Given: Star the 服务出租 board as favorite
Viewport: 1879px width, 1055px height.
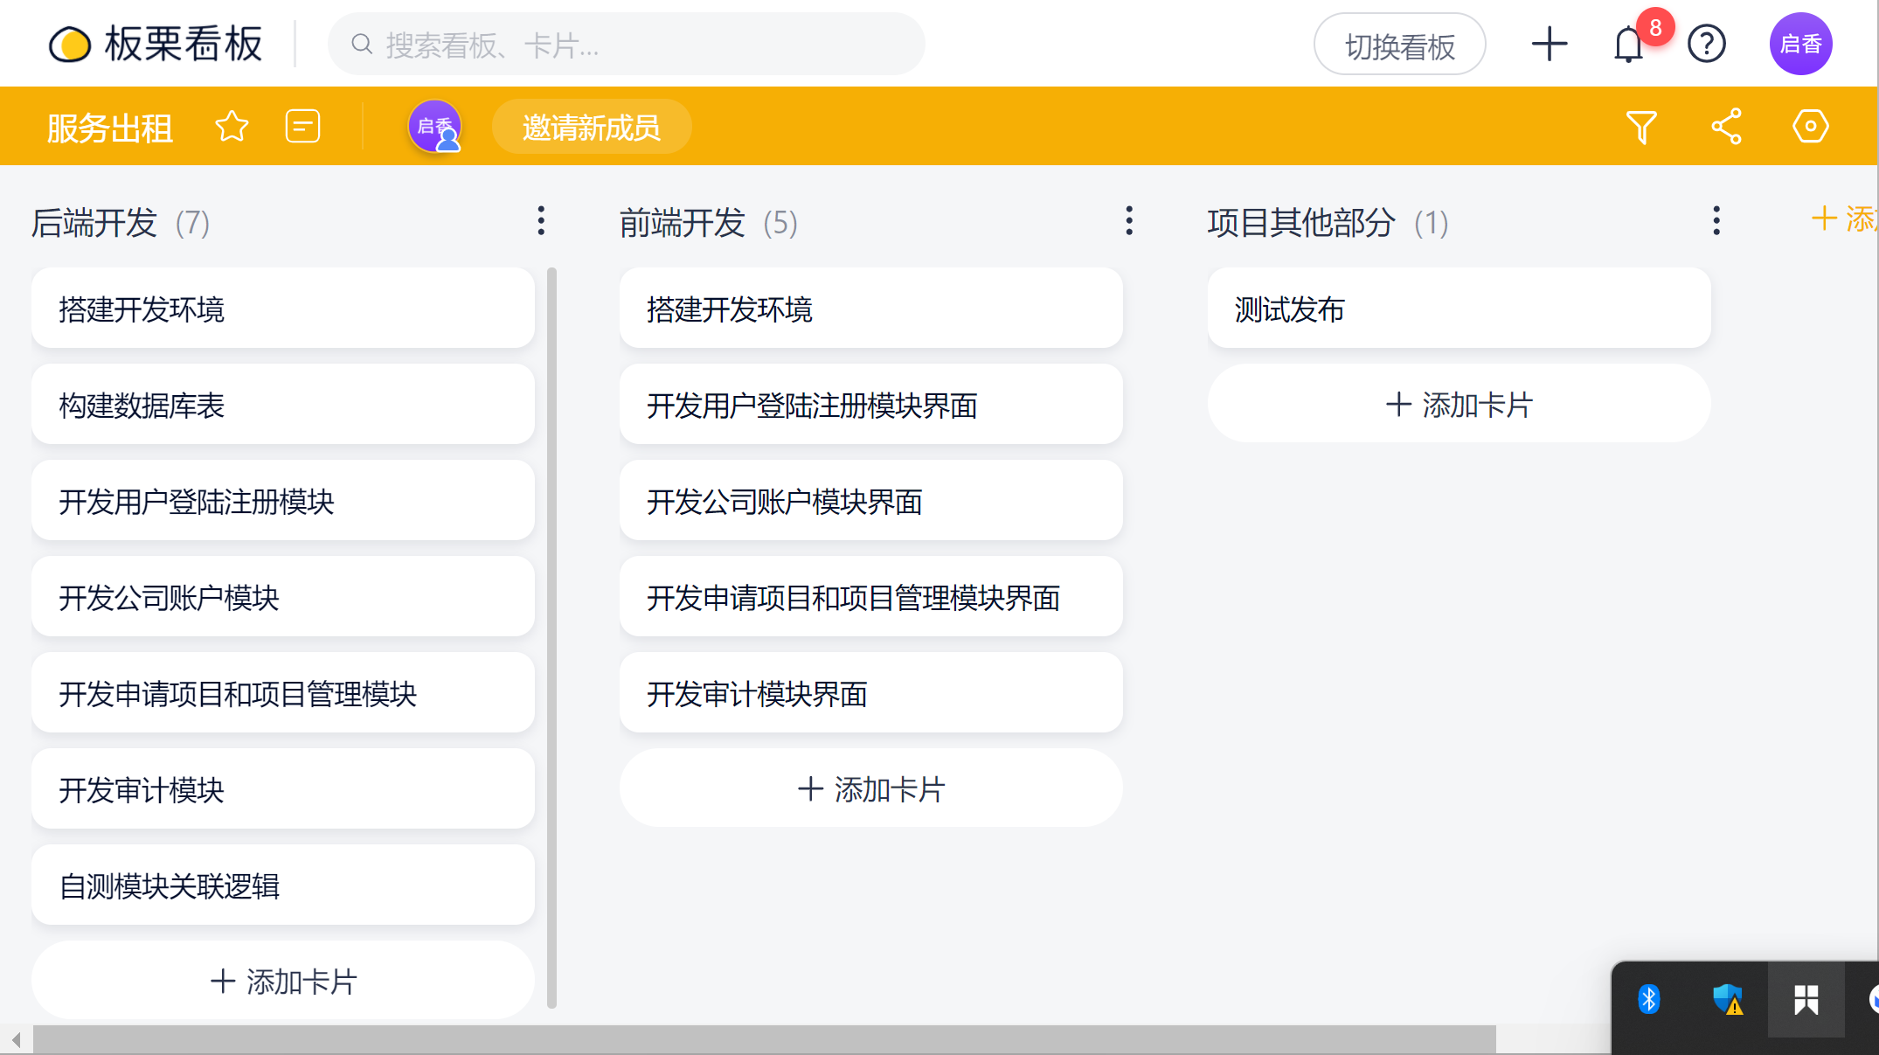Looking at the screenshot, I should tap(232, 127).
